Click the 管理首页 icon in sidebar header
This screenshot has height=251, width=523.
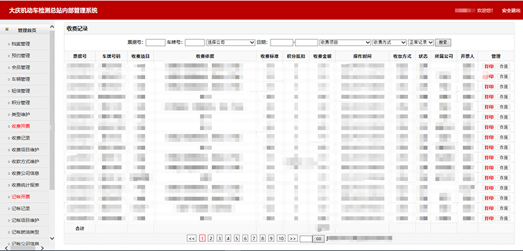7,29
